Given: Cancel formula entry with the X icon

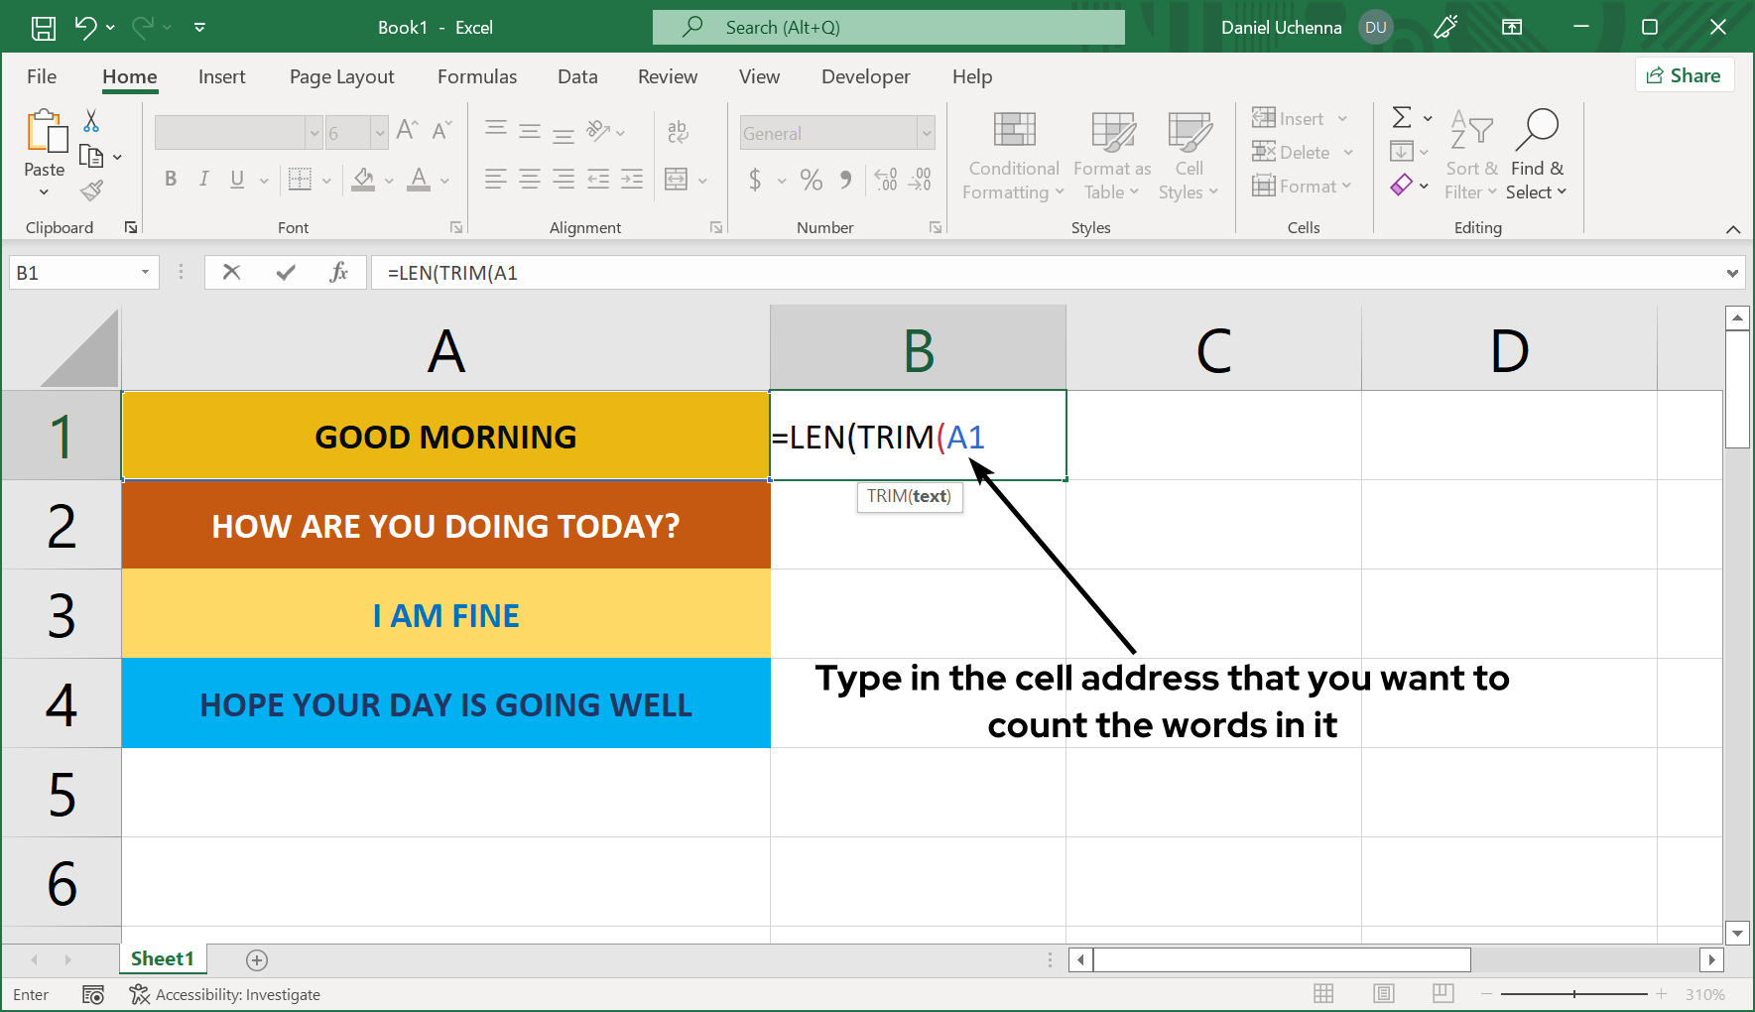Looking at the screenshot, I should (231, 273).
